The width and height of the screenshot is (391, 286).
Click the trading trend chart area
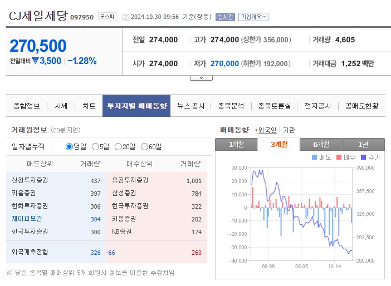pos(301,214)
